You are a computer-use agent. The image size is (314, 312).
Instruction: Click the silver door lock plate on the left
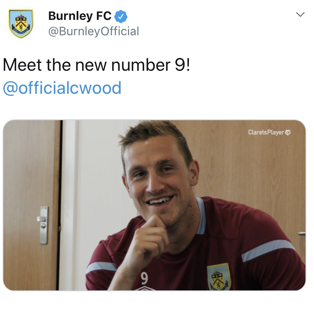[x=43, y=225]
